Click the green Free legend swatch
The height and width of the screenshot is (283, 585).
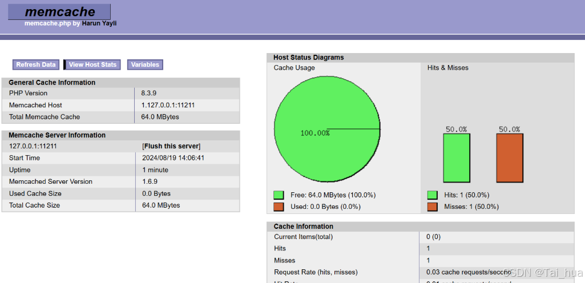point(279,195)
